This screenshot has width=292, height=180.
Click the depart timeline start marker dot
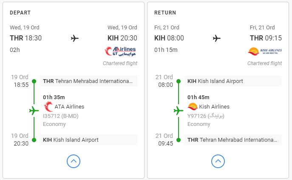coord(34,81)
